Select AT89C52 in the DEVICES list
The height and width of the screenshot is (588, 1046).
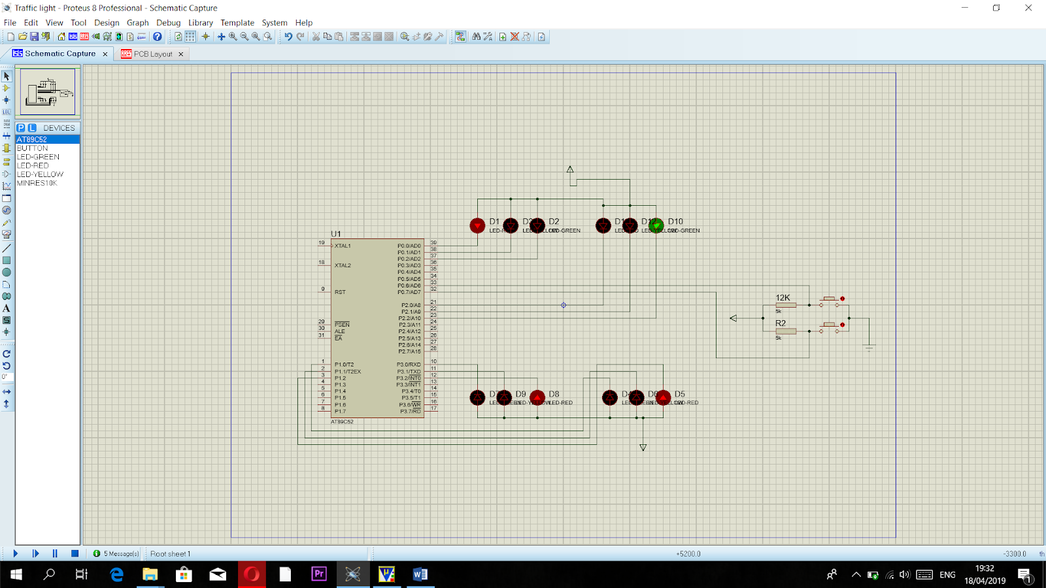tap(32, 139)
